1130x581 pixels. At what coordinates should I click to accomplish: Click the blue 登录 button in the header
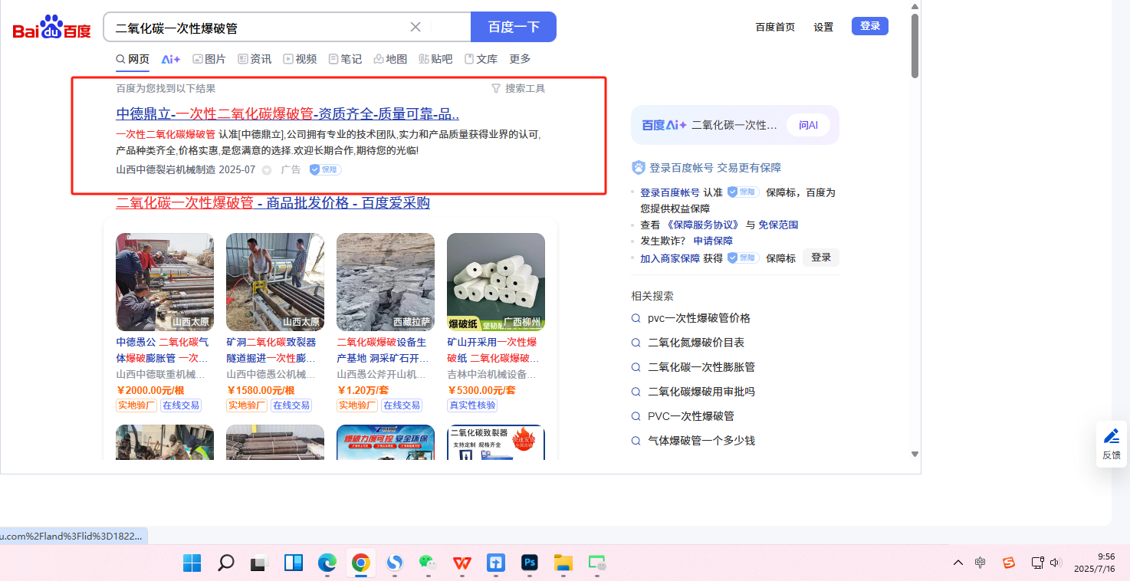pos(870,26)
